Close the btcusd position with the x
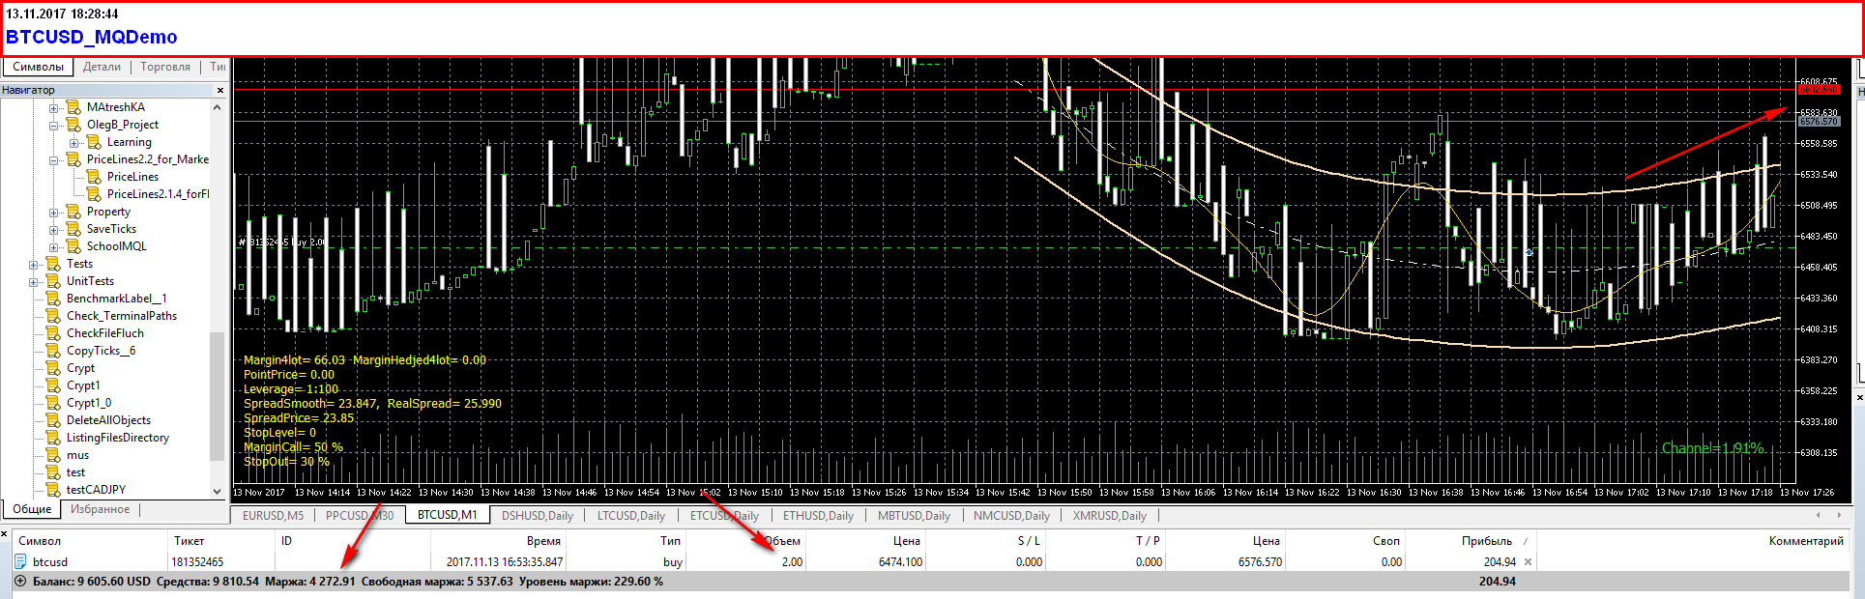1865x599 pixels. pyautogui.click(x=1528, y=561)
